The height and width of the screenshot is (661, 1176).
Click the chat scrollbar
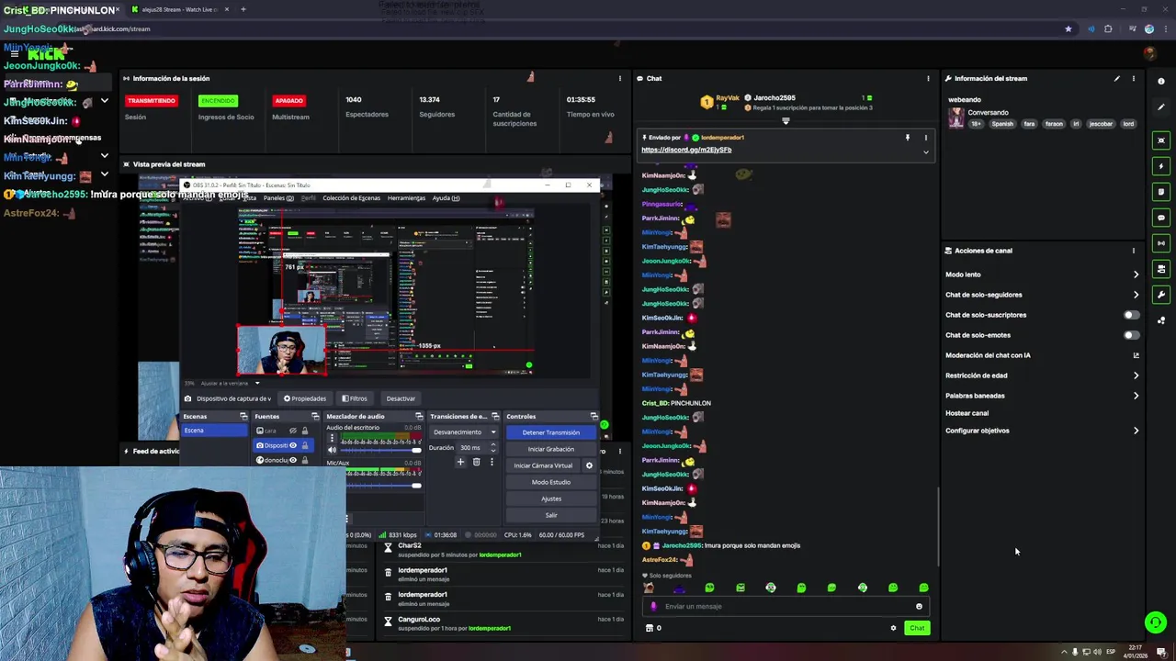937,526
